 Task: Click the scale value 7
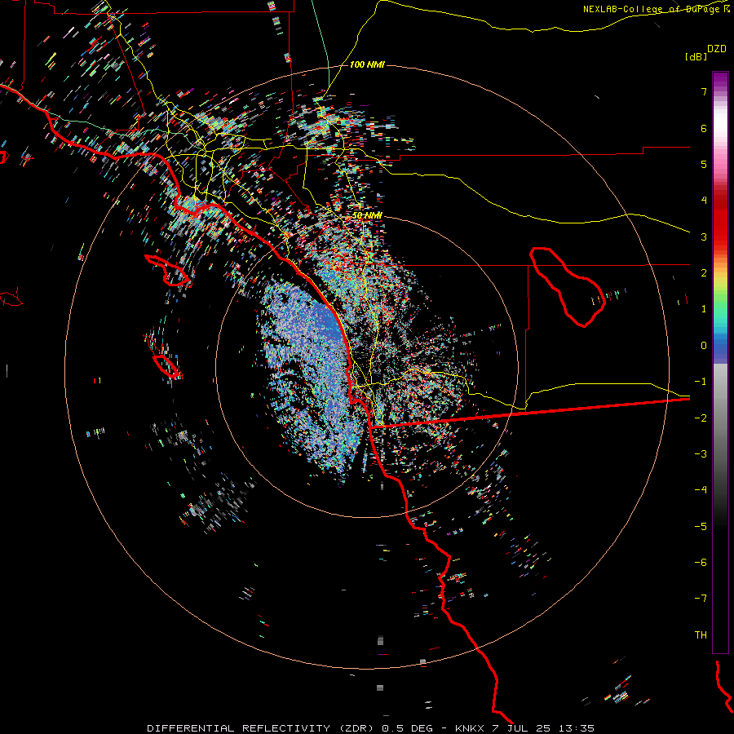704,91
